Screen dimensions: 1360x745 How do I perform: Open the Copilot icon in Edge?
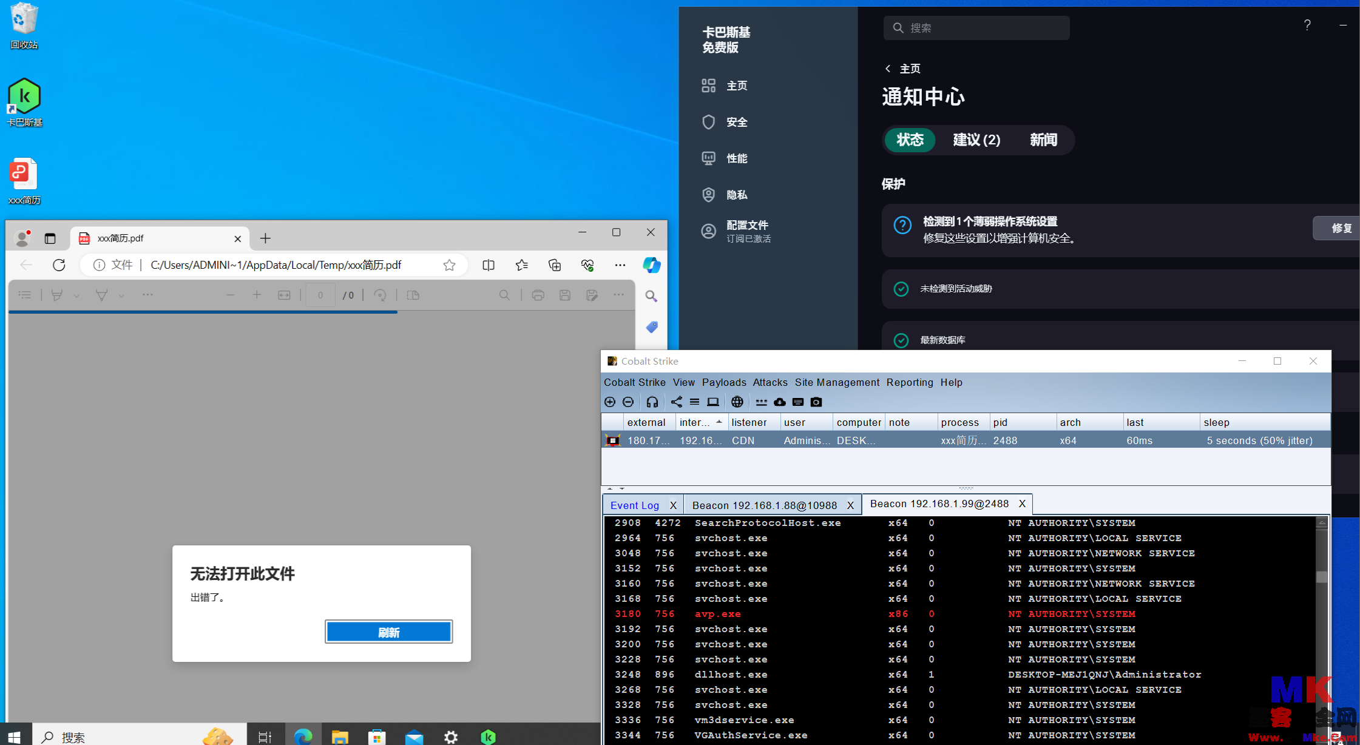pyautogui.click(x=652, y=265)
